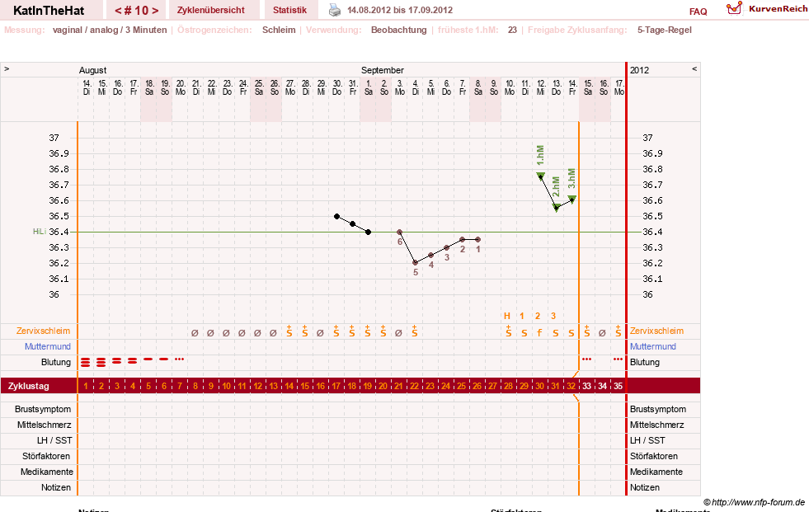Click the Zyklustag row header
Viewport: 809px width, 512px height.
[28, 386]
